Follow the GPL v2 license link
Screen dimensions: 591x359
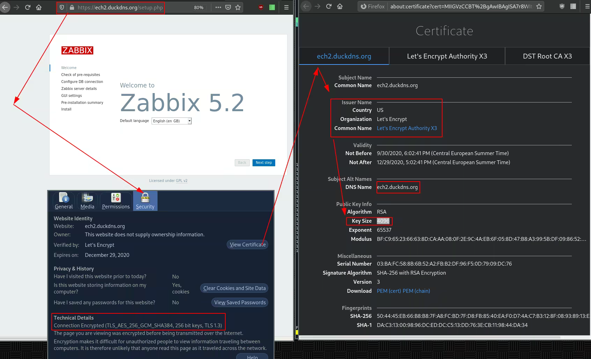[182, 181]
